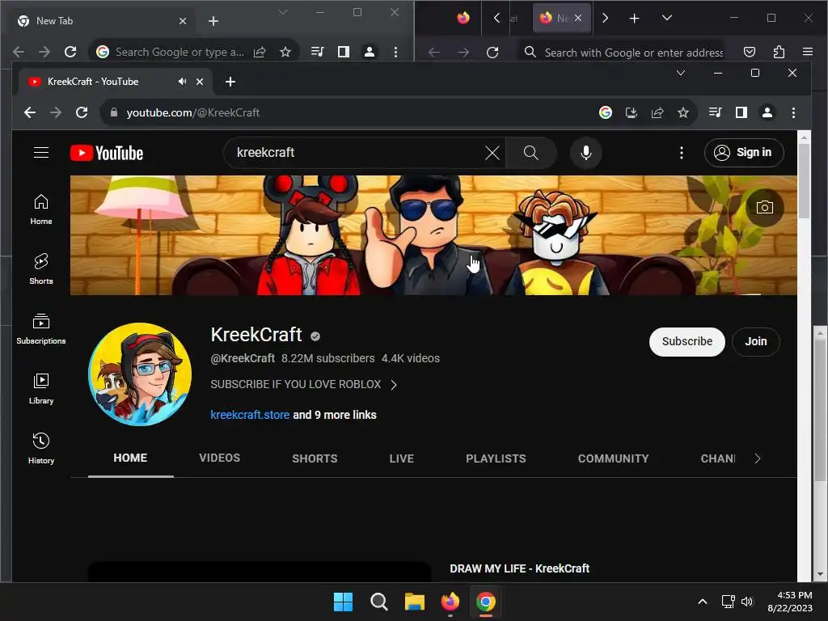This screenshot has width=828, height=621.
Task: Open Firefox hamburger application menu
Action: 808,52
